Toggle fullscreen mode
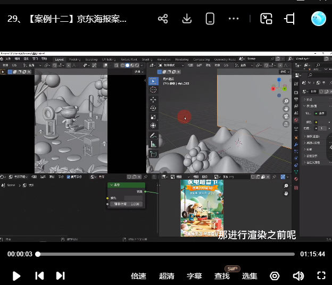Image resolution: width=332 pixels, height=285 pixels. [x=321, y=275]
